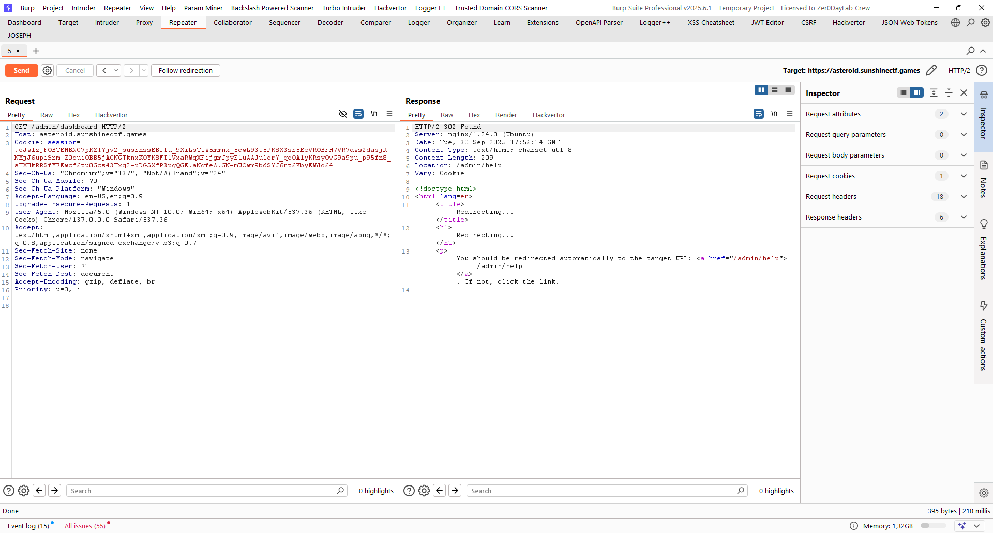Open Response search help icon
This screenshot has height=533, width=993.
[x=409, y=491]
